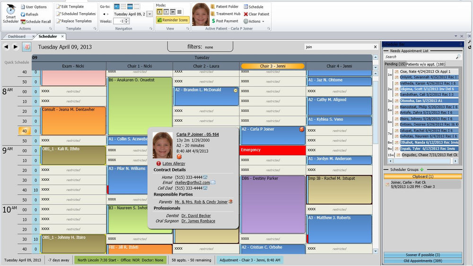Select the Mode icon with a question mark

pos(166,12)
